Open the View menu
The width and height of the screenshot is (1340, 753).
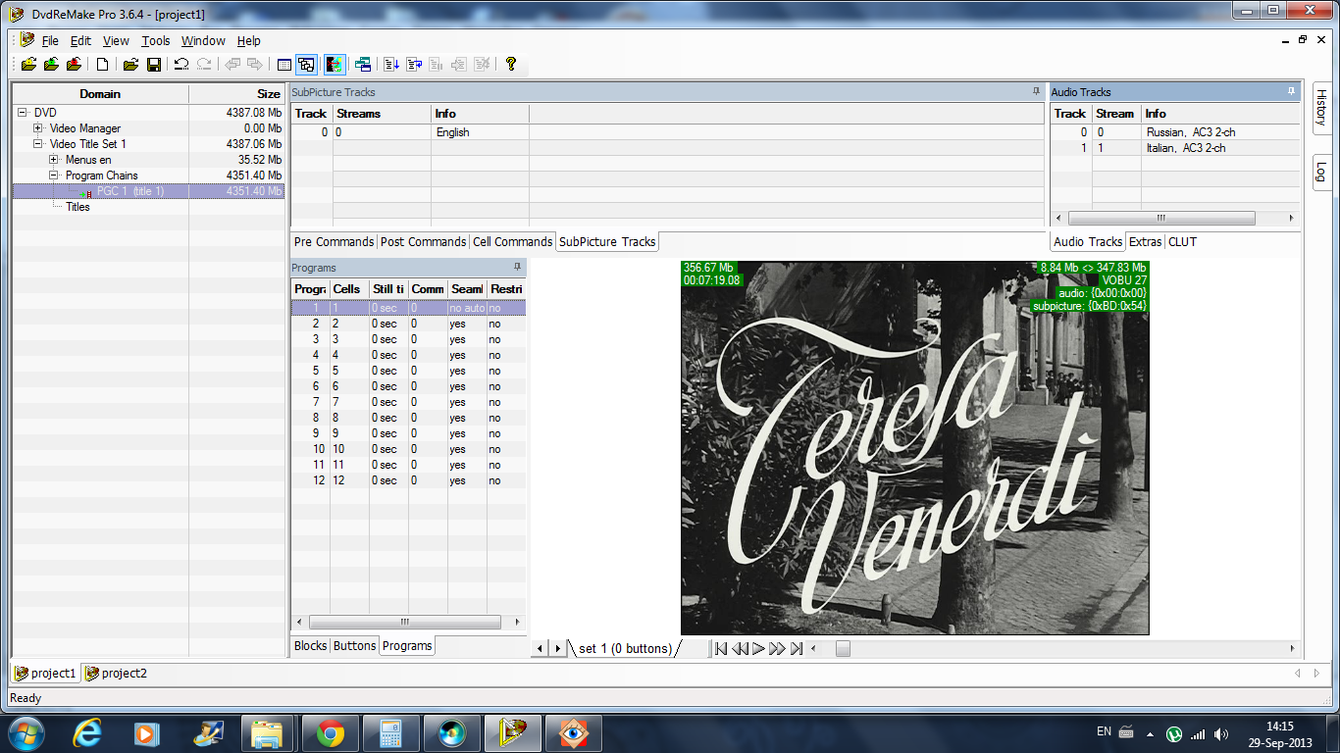(x=116, y=41)
